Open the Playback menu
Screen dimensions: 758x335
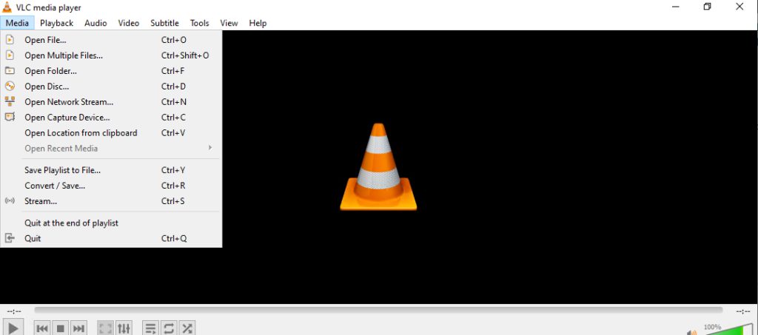pyautogui.click(x=56, y=23)
